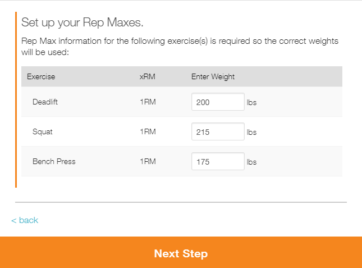Click the Squat weight input field
Screen dimensions: 362x268
217,132
